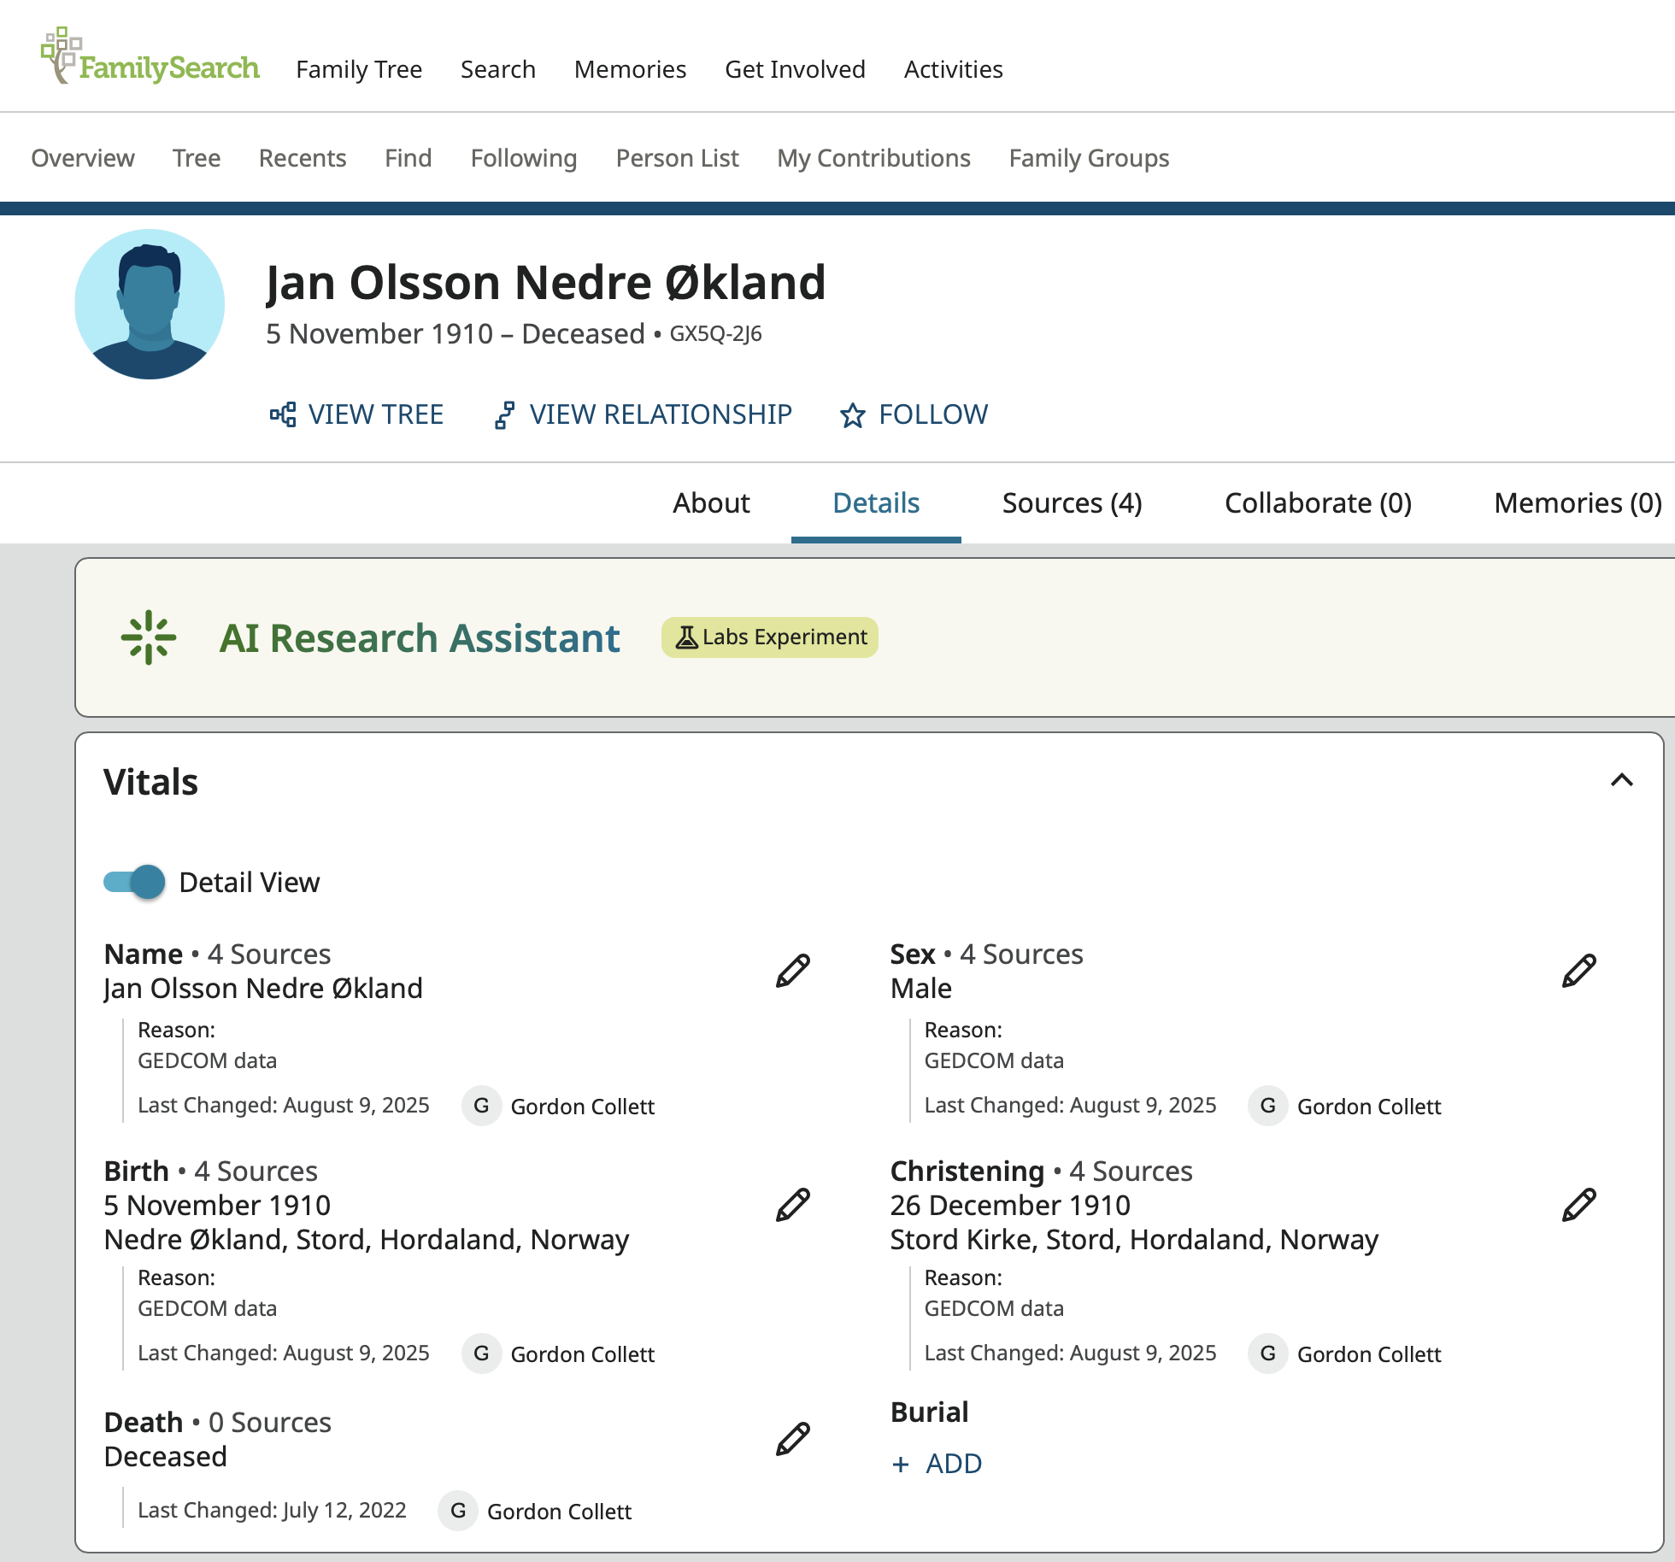Edit the Birth entry via pencil icon

pos(792,1205)
